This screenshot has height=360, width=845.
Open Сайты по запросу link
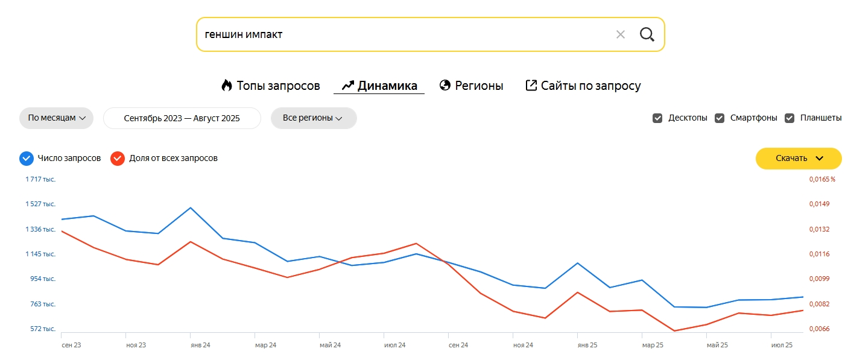click(x=590, y=86)
